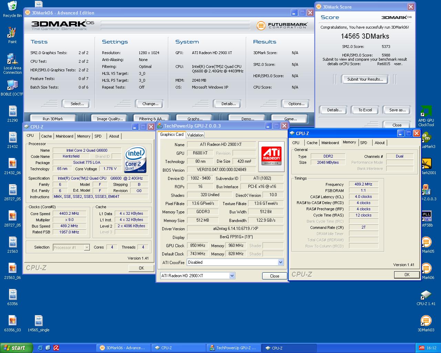
Task: Switch to CPU tab in right CPU-Z
Action: click(x=296, y=143)
